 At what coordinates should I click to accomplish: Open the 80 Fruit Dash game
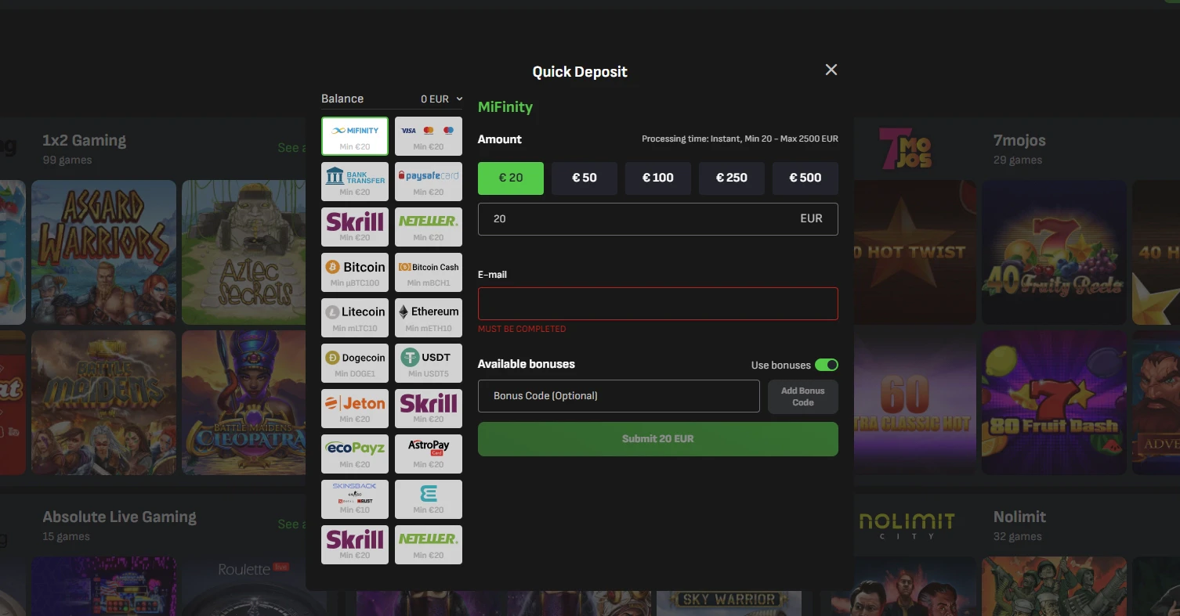click(x=1054, y=402)
